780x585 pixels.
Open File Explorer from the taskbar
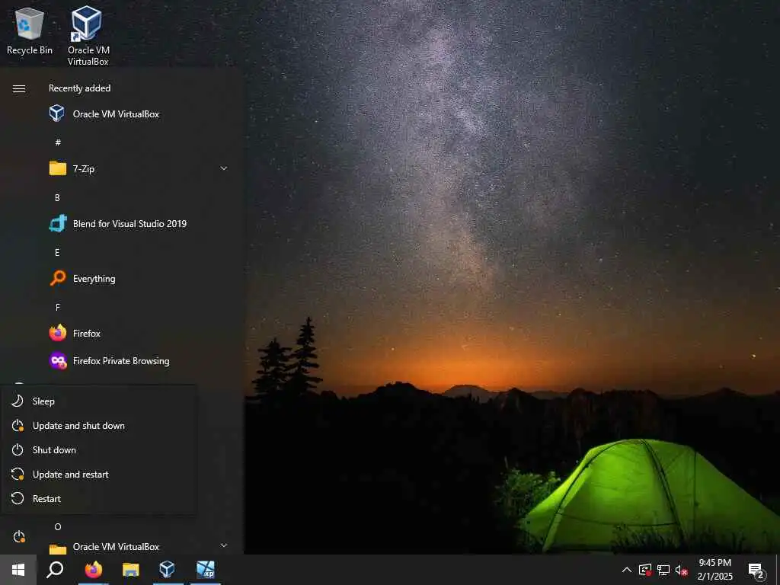(131, 570)
